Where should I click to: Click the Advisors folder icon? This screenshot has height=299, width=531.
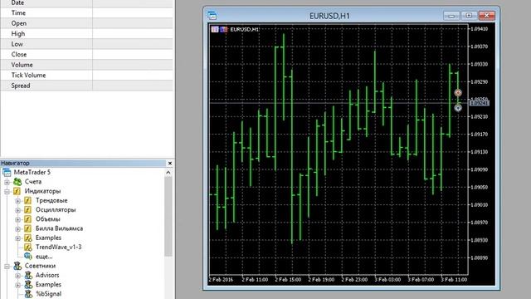pyautogui.click(x=28, y=275)
